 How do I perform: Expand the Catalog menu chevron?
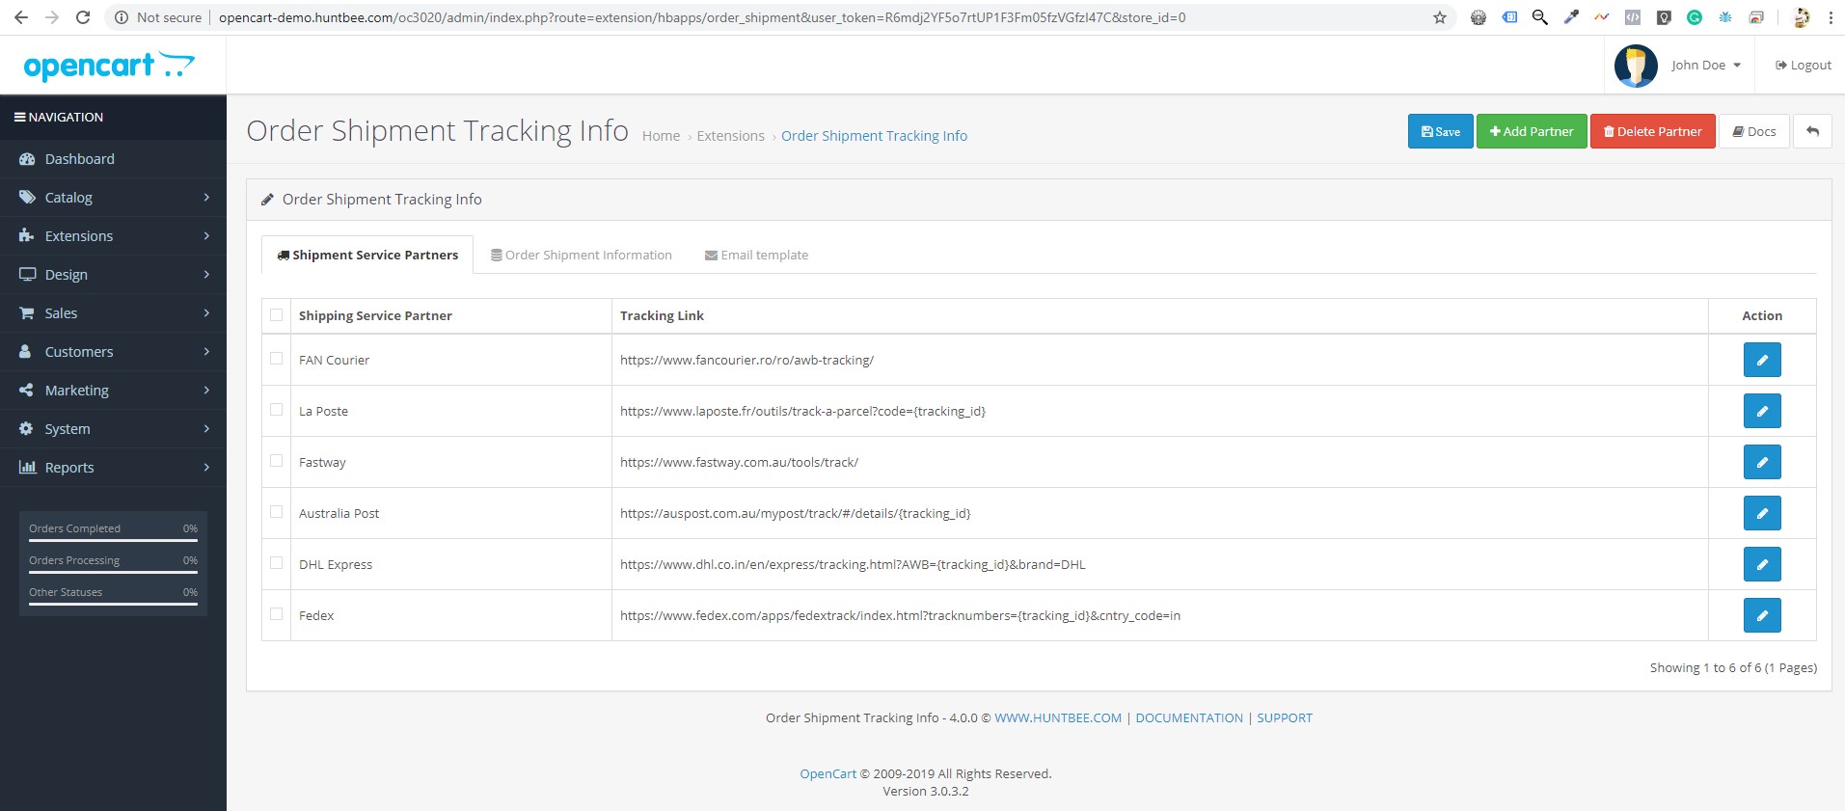tap(206, 198)
